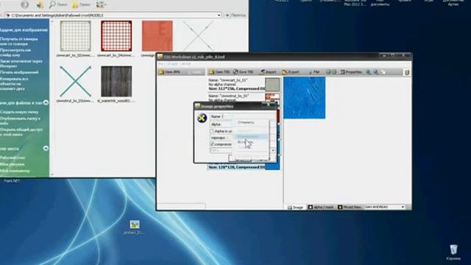
Task: Click Опубликовать папку в вебе link
Action: 20,121
